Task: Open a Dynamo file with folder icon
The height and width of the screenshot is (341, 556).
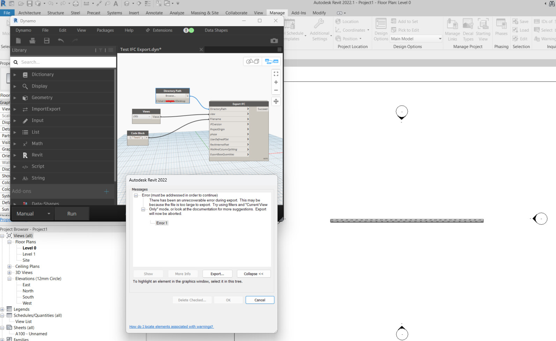Action: [x=32, y=41]
